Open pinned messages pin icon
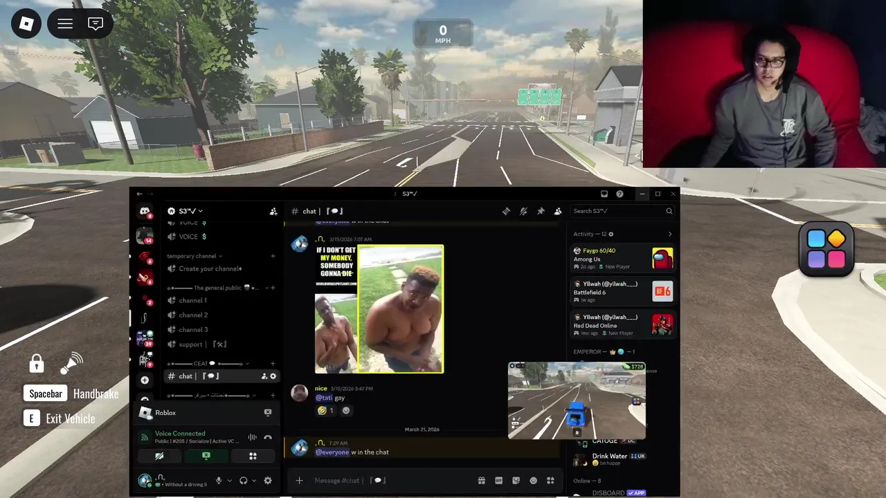This screenshot has height=498, width=886. point(541,211)
